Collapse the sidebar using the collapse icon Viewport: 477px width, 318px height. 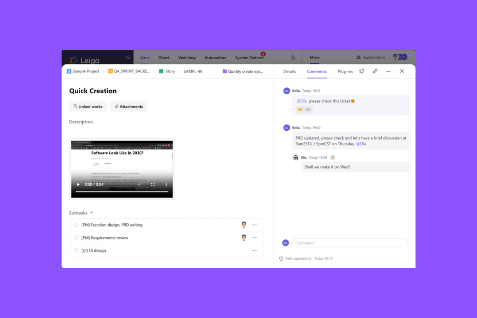[x=128, y=57]
